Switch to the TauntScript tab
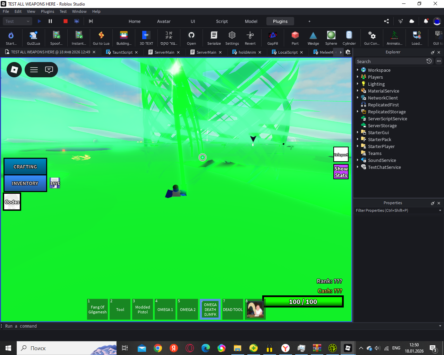 coord(122,52)
